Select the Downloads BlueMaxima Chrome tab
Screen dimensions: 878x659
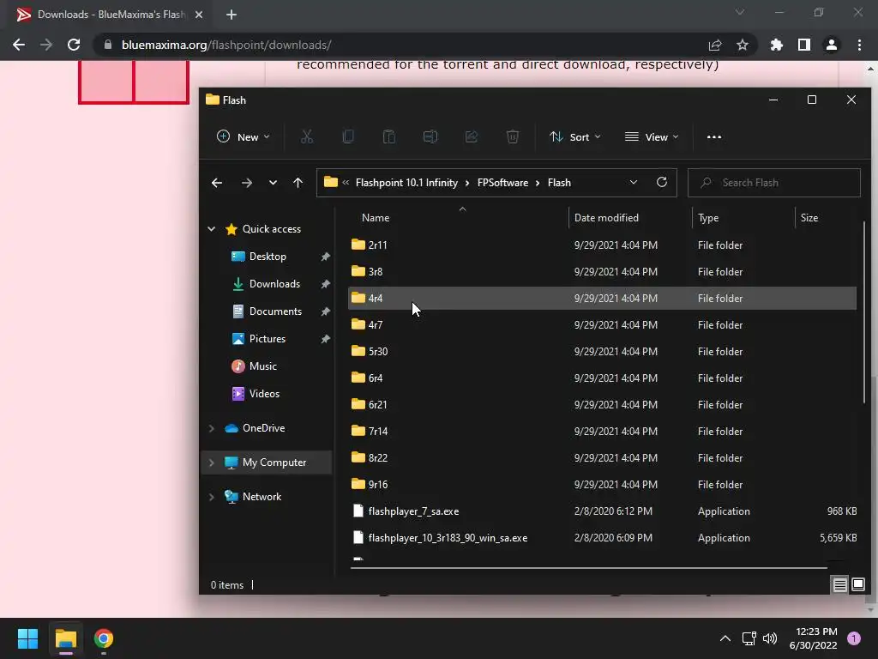110,15
